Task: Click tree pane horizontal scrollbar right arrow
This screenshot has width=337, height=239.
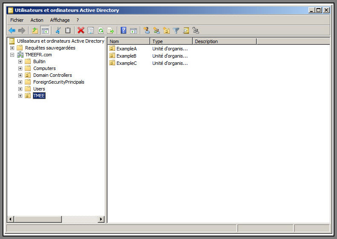Action: pyautogui.click(x=101, y=219)
